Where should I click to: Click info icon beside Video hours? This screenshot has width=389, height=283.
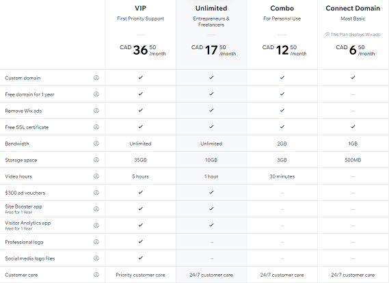coord(96,176)
